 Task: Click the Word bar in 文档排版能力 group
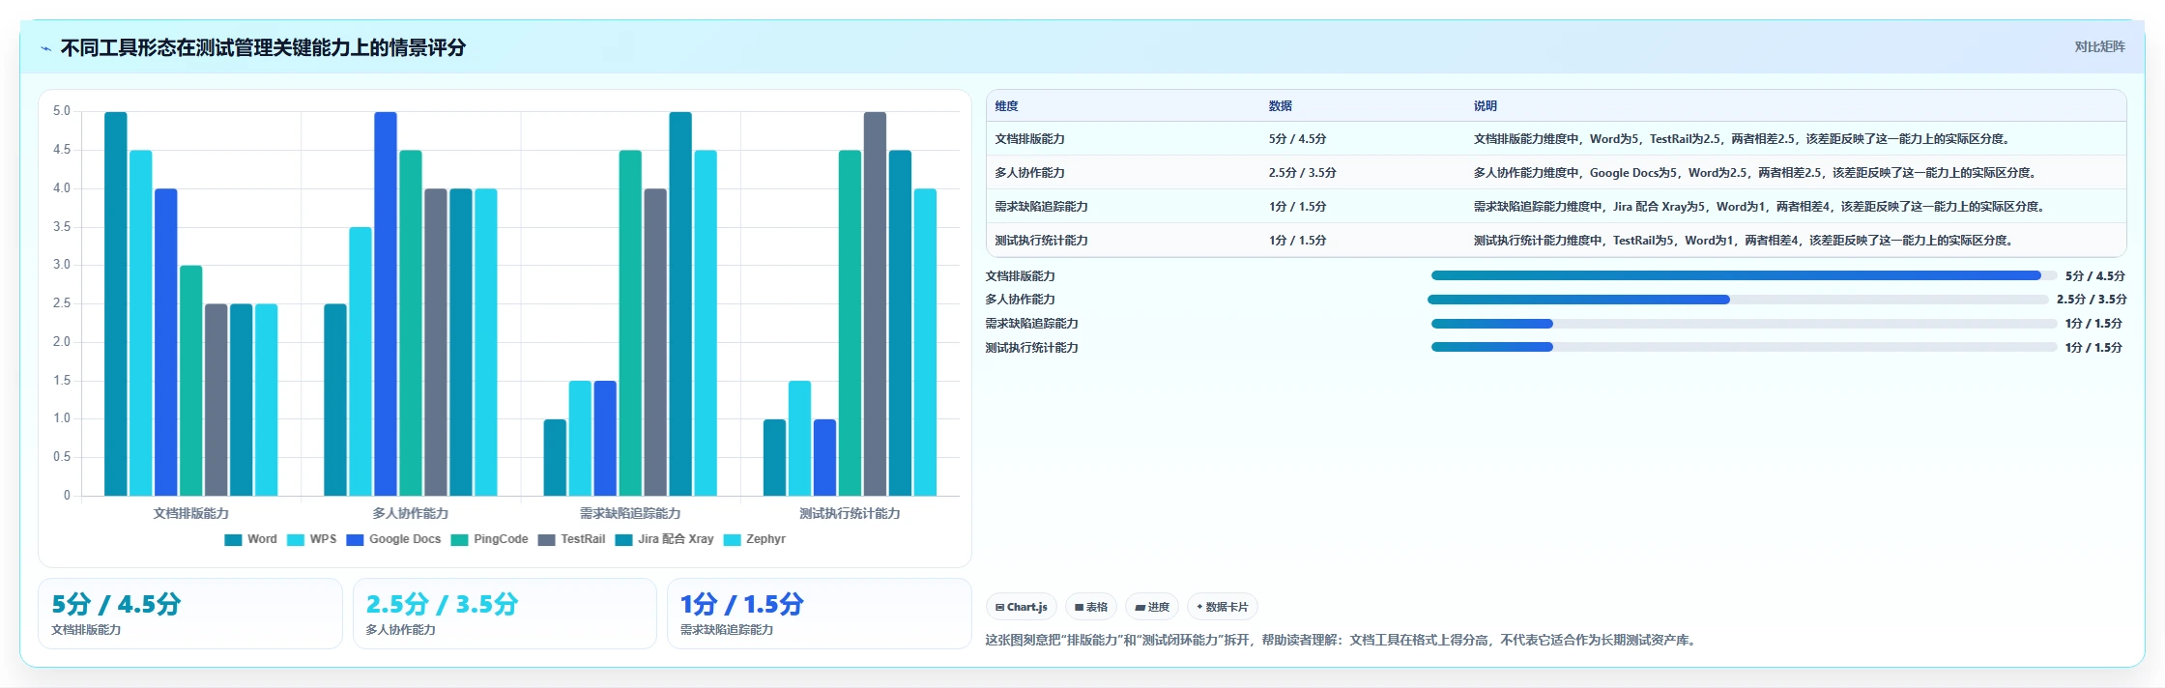tap(116, 304)
